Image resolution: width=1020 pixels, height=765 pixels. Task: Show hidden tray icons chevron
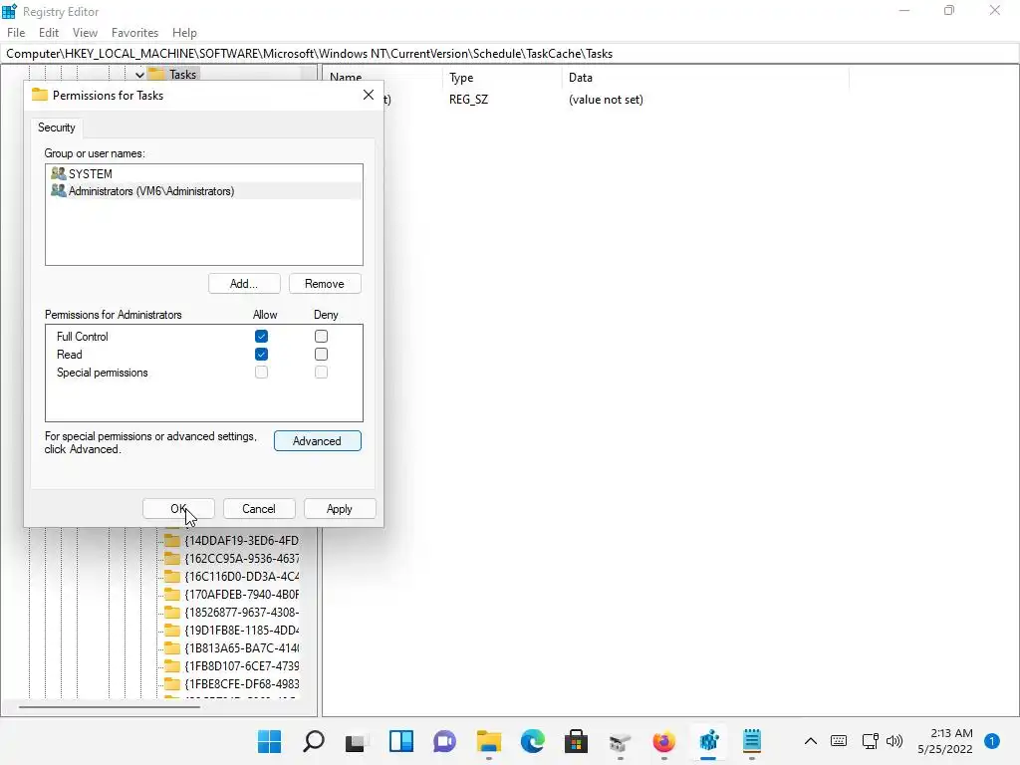pos(811,741)
